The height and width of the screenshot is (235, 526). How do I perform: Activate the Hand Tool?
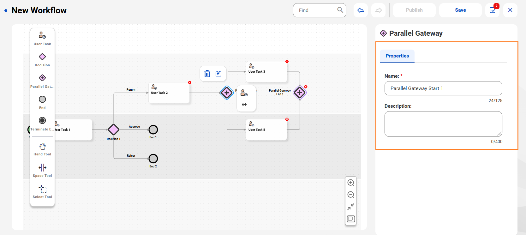click(x=42, y=149)
